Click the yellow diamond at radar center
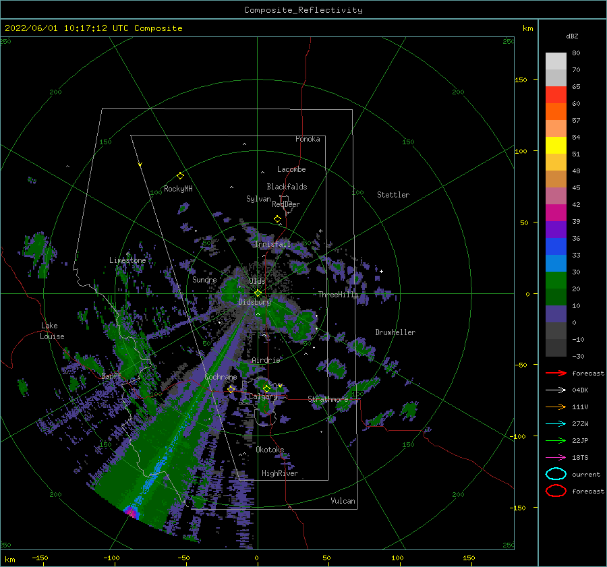 (258, 293)
